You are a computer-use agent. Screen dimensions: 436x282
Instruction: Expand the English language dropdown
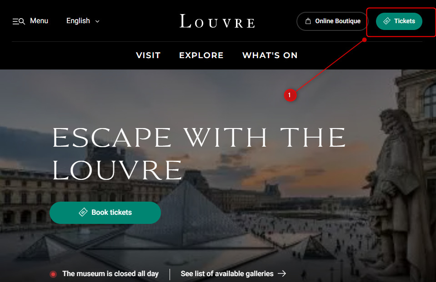tap(83, 21)
